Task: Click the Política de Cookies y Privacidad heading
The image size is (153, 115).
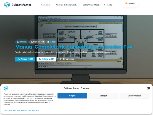Action: point(76,88)
